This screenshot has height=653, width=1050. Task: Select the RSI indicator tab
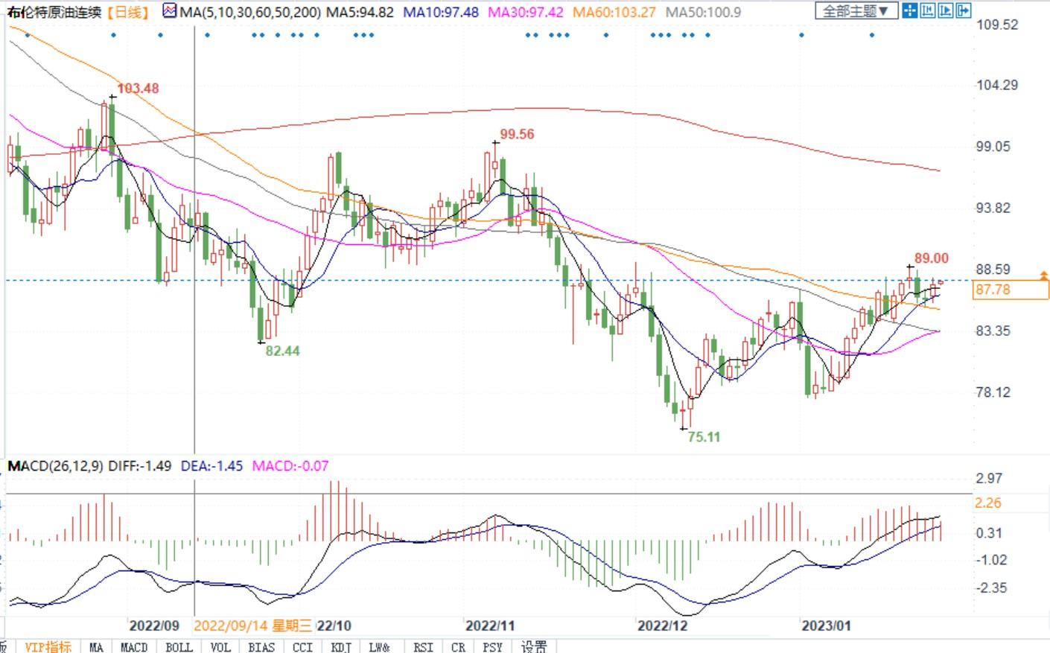pyautogui.click(x=423, y=646)
